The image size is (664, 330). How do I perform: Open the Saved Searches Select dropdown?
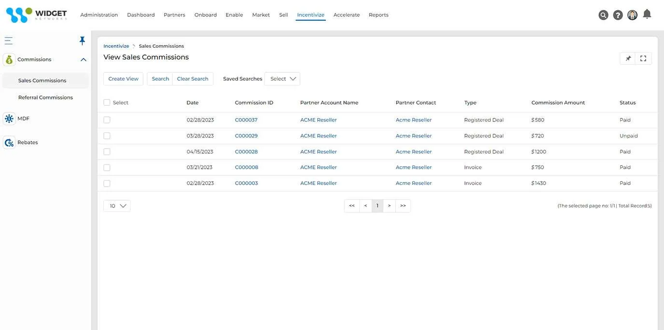(x=282, y=79)
